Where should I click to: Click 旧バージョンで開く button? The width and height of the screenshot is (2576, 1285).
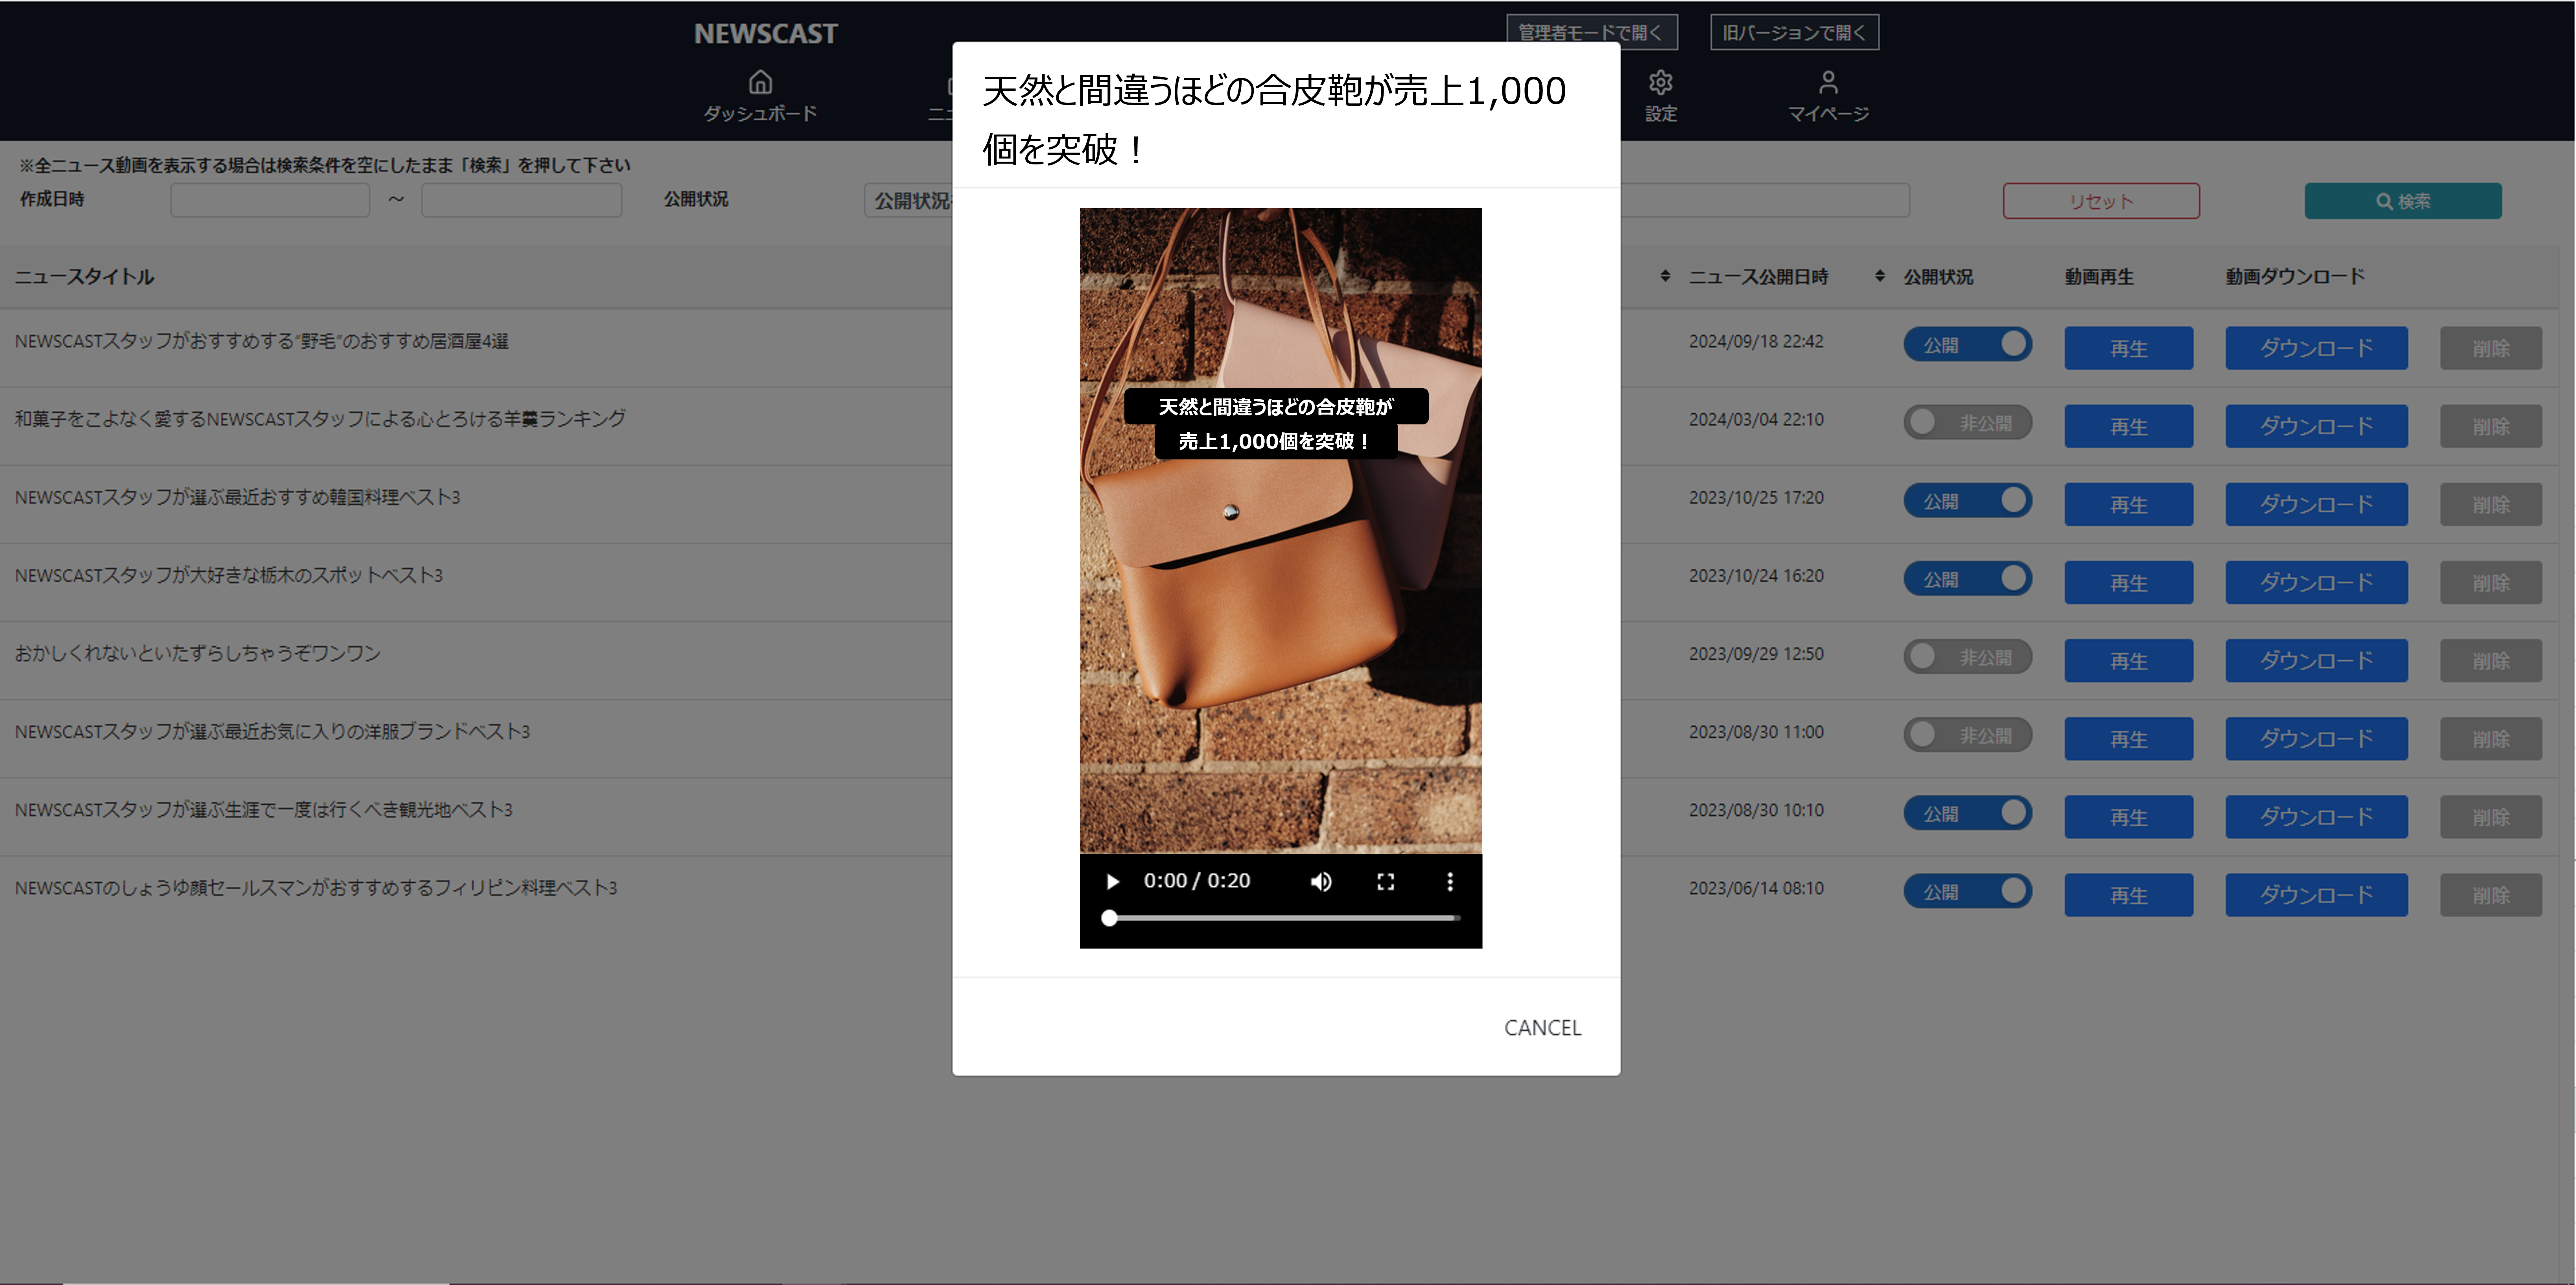[1794, 32]
